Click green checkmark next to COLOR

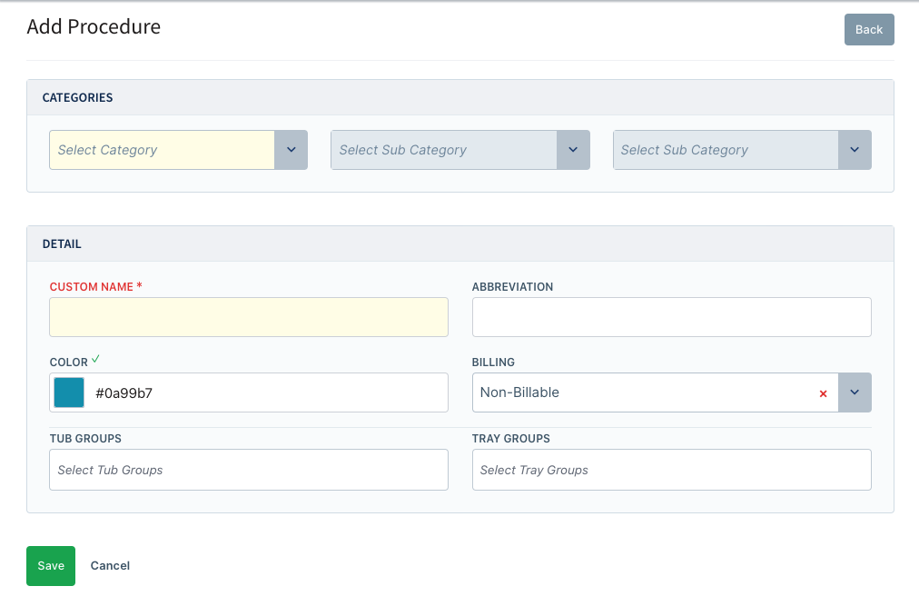95,359
